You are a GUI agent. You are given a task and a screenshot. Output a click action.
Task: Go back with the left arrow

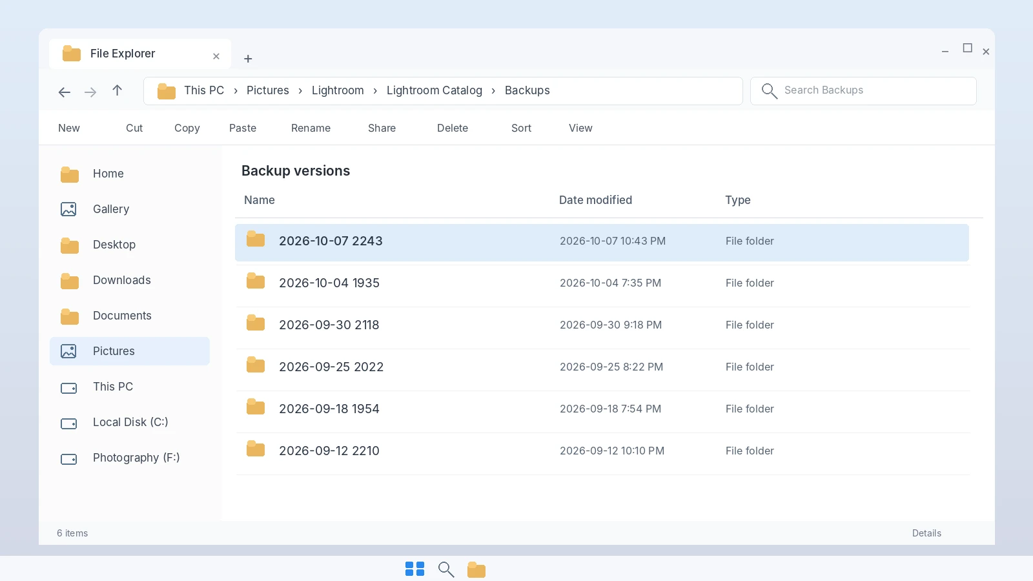[65, 92]
